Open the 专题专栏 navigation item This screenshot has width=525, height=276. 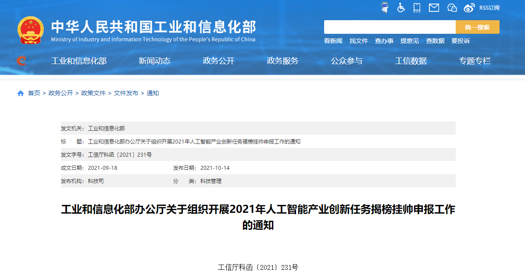pos(475,61)
